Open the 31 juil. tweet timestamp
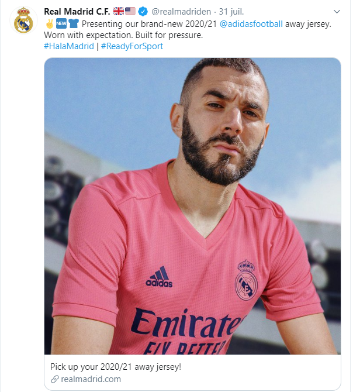Viewport: 353px width, 392px height. [x=231, y=12]
